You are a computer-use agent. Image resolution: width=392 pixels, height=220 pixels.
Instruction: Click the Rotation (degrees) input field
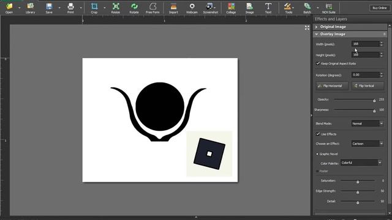pos(365,75)
